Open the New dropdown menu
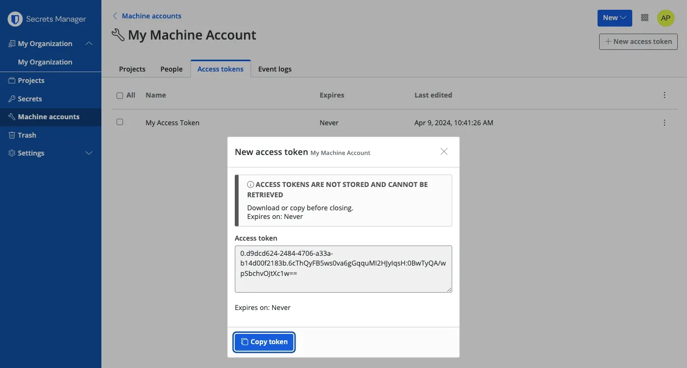This screenshot has width=687, height=368. pyautogui.click(x=614, y=17)
